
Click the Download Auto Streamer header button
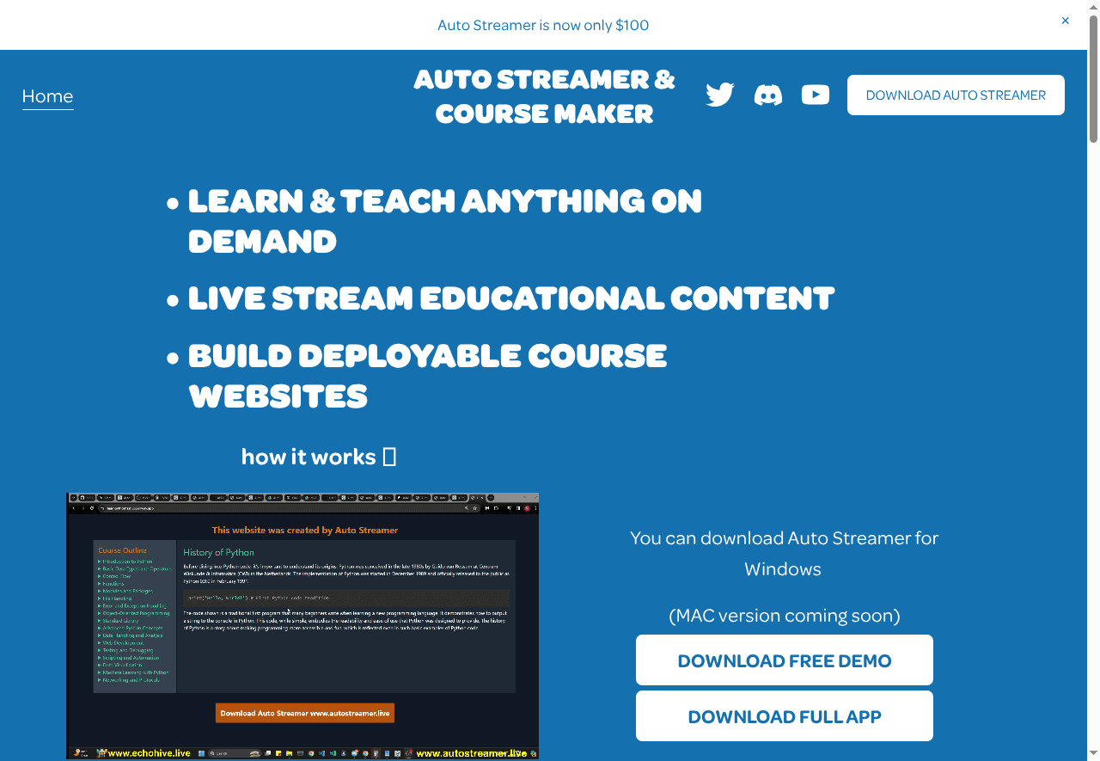tap(956, 95)
